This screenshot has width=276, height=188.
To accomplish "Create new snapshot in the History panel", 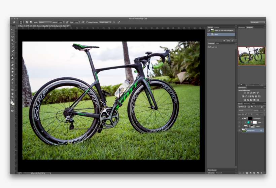I will (x=229, y=41).
